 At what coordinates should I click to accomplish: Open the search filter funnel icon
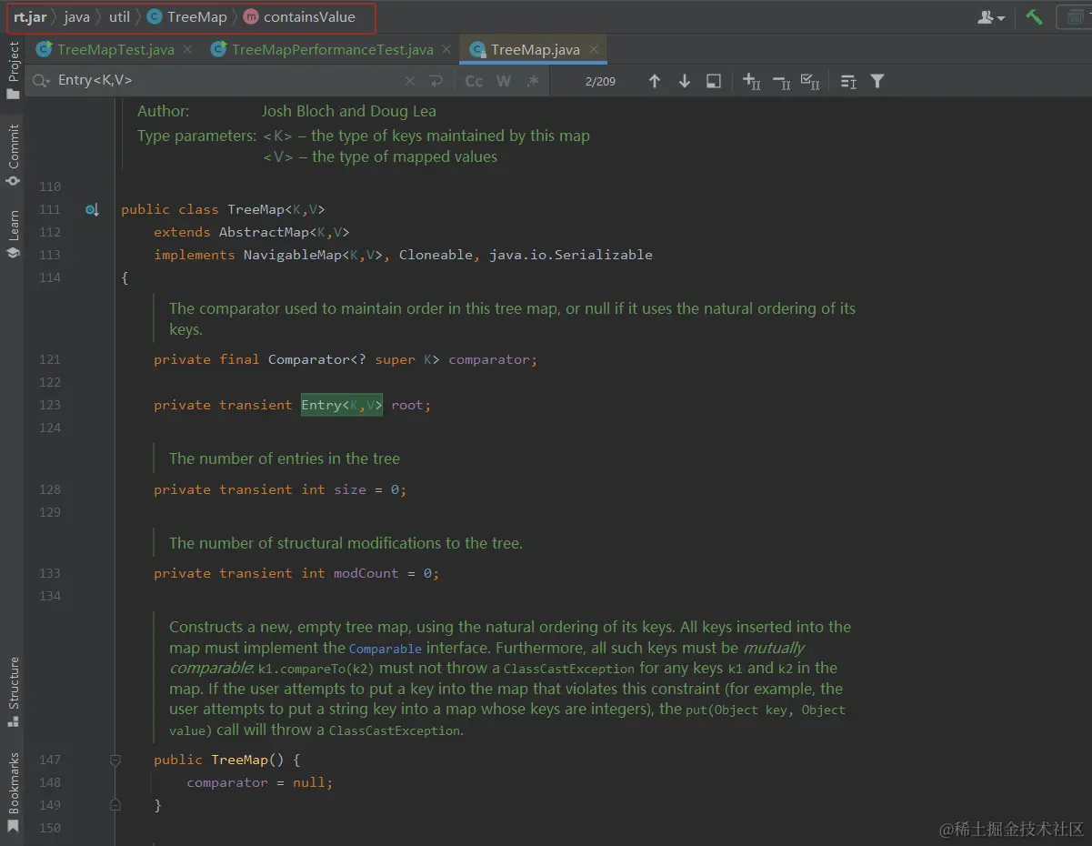(877, 81)
